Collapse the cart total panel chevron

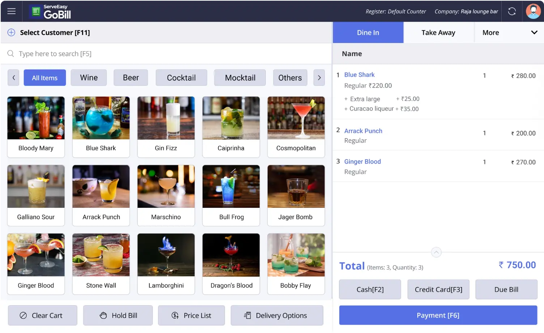(x=436, y=252)
